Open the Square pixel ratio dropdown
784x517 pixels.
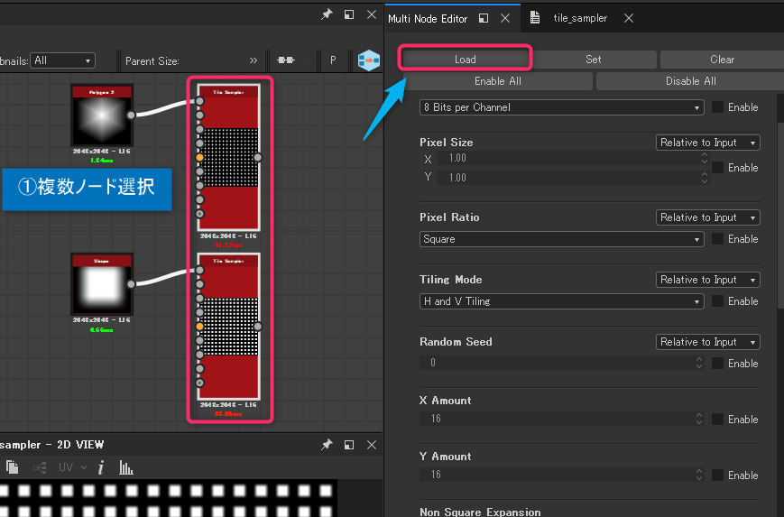pos(561,239)
